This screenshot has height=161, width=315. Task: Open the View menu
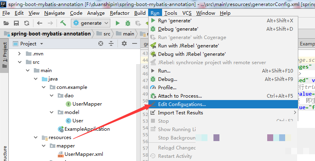pyautogui.click(x=34, y=13)
